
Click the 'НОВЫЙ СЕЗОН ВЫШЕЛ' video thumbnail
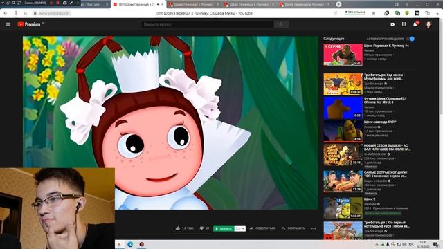(x=343, y=154)
